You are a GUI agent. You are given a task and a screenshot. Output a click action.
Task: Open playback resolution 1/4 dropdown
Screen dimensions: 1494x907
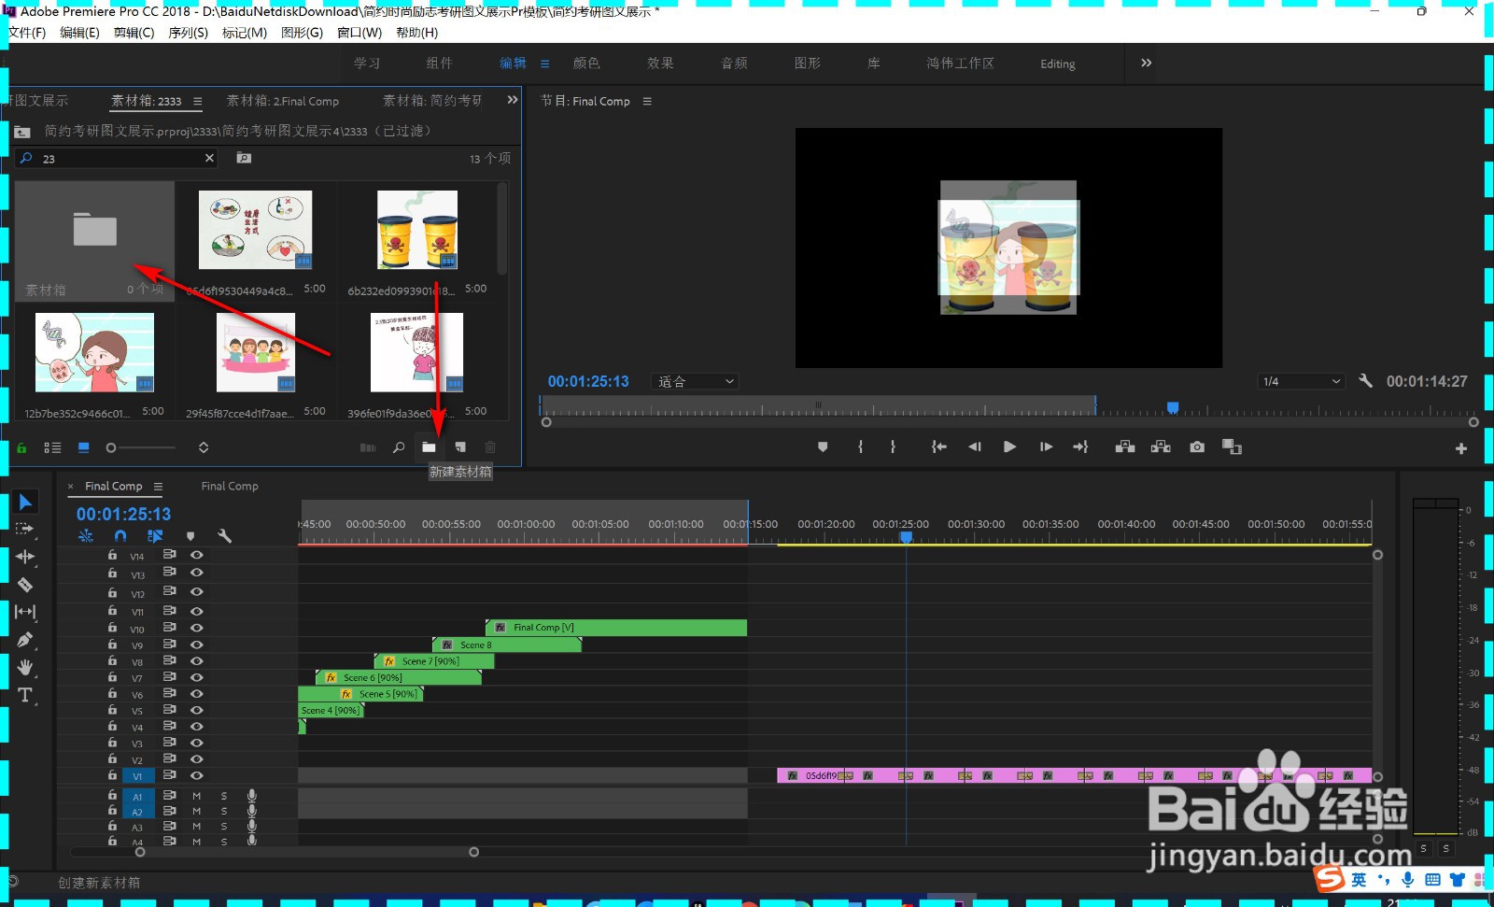[x=1301, y=381]
